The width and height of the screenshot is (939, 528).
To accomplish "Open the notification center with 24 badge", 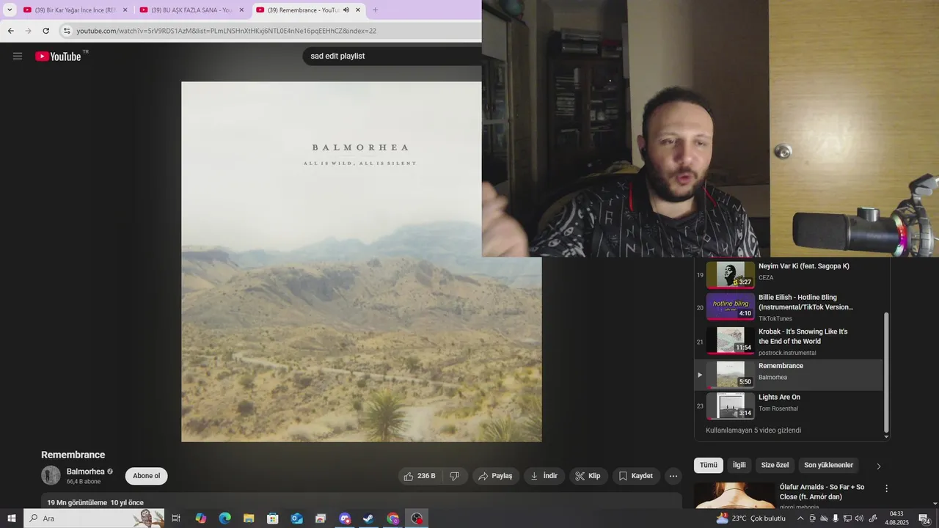I will (924, 518).
